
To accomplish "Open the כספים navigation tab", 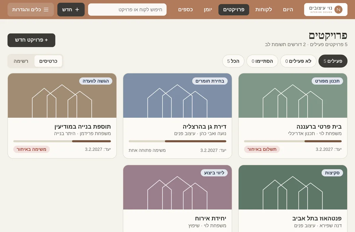I will (185, 9).
